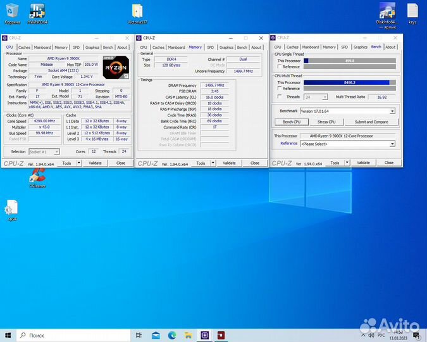427x342 pixels.
Task: Open the Socket #1 selection dropdown
Action: click(44, 151)
